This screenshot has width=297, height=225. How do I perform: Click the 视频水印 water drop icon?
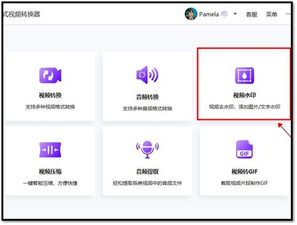245,75
